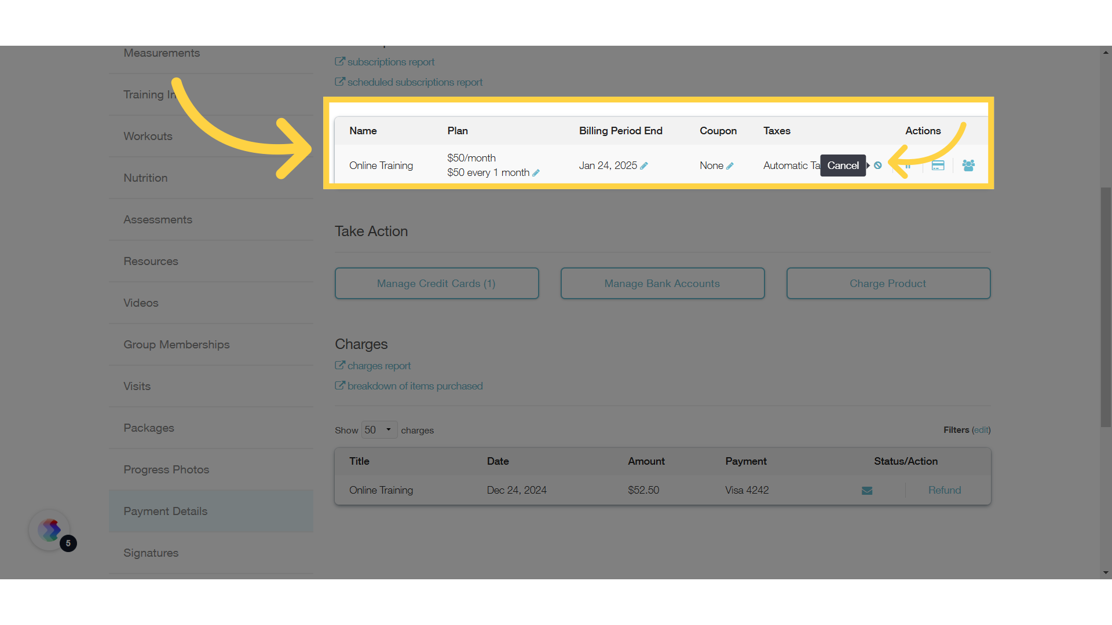The image size is (1112, 625).
Task: Click the Billing Period End column header
Action: point(621,131)
